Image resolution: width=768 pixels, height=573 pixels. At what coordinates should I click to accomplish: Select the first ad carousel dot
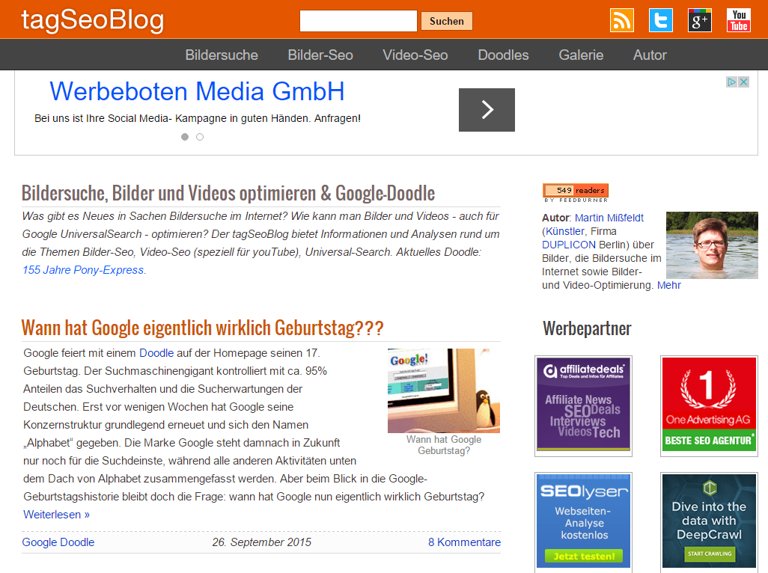[x=185, y=137]
